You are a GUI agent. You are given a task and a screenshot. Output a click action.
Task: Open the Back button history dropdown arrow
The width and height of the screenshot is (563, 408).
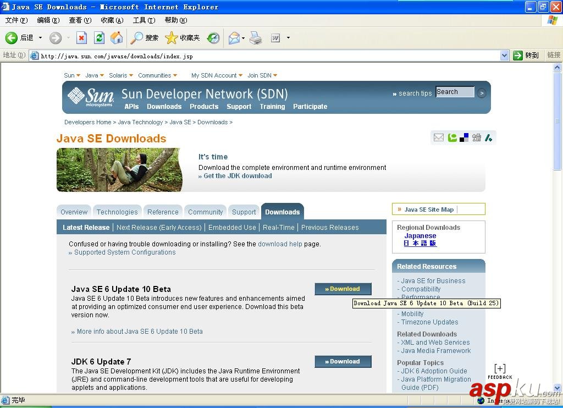click(40, 38)
